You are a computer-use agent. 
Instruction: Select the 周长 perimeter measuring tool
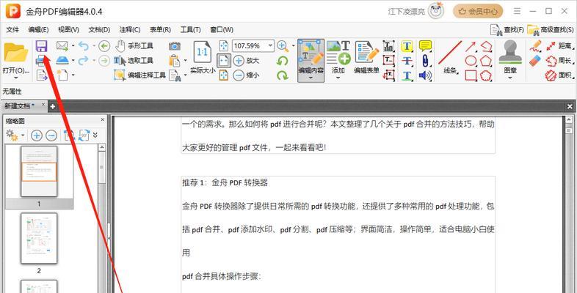pos(559,61)
